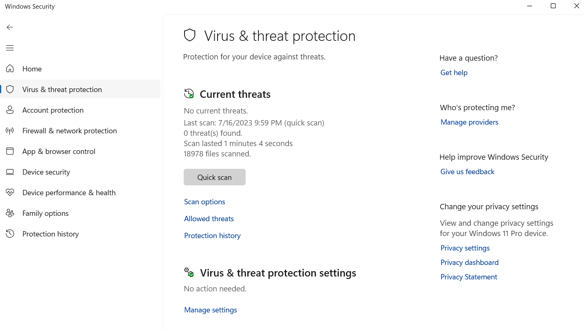Open Privacy Statement link
This screenshot has height=331, width=585.
click(x=469, y=277)
